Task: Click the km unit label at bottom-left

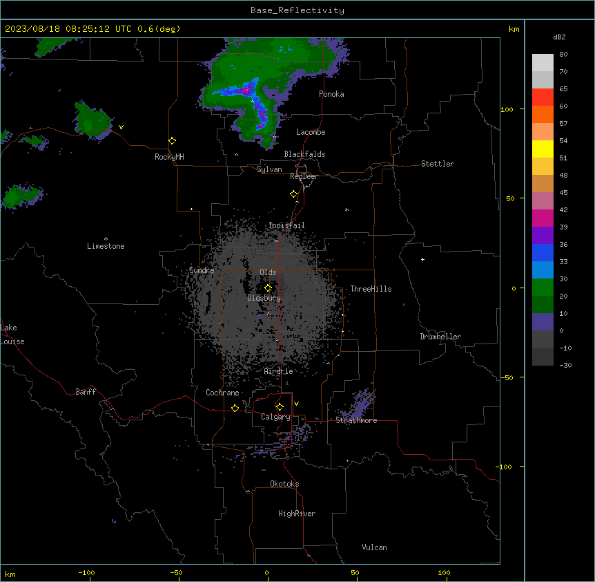Action: pos(10,574)
